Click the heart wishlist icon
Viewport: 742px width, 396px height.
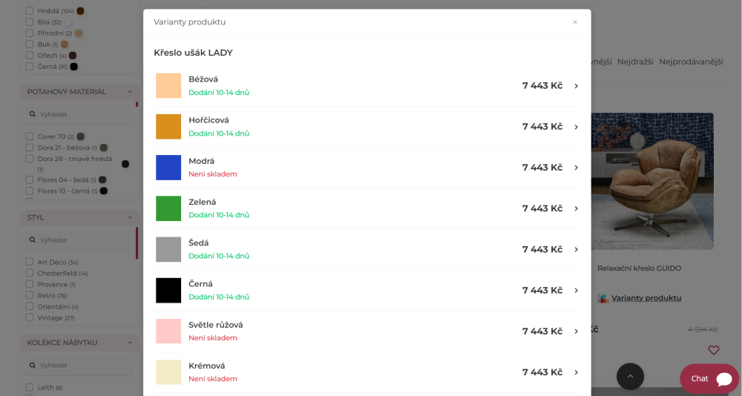[x=713, y=350]
